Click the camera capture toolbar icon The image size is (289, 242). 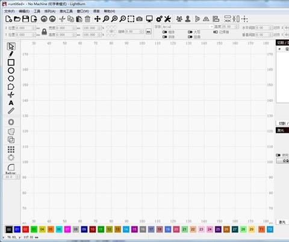(139, 19)
